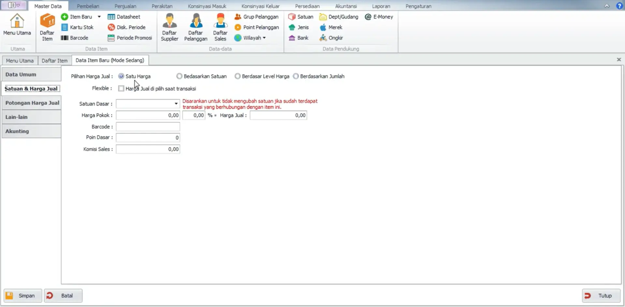Click the Simpan button
The height and width of the screenshot is (307, 625).
coord(22,296)
